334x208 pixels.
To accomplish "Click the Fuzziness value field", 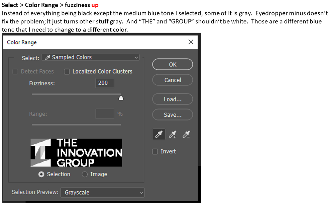I will pos(105,83).
